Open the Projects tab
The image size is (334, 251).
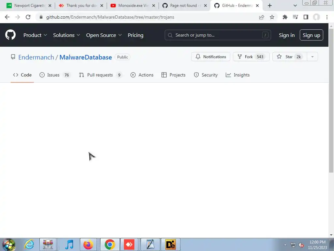(174, 75)
